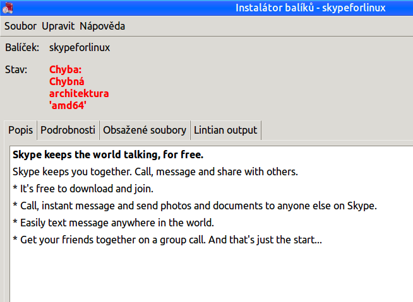413x302 pixels.
Task: Open the Obsažené soubory tab
Action: click(145, 131)
